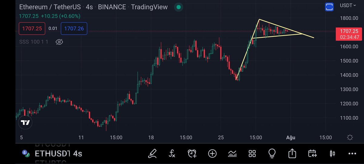
Task: Open chart settings gear icon
Action: [x=350, y=138]
